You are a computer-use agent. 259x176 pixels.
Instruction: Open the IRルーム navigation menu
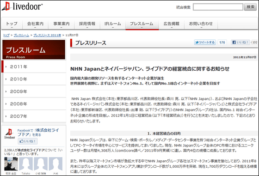coord(113,24)
